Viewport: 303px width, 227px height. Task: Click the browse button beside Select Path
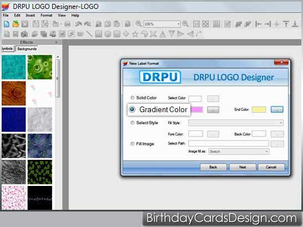(x=277, y=144)
